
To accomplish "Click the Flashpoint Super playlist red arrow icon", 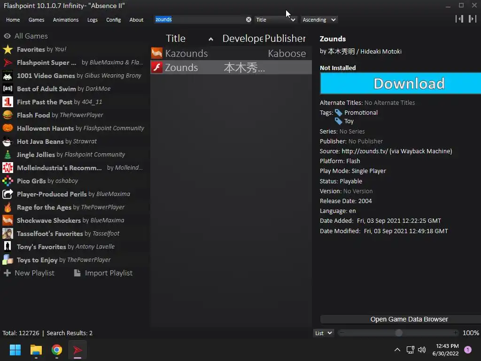I will [x=8, y=63].
